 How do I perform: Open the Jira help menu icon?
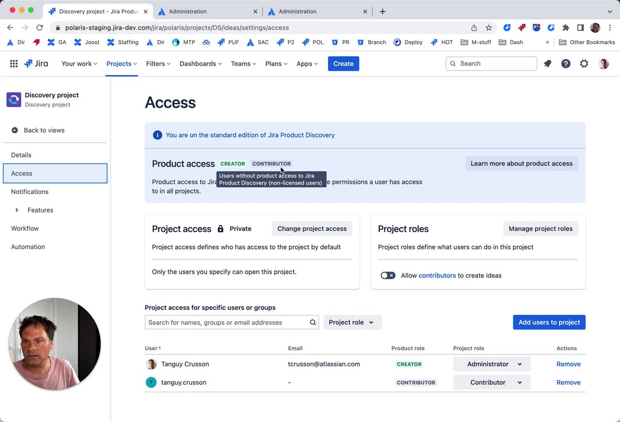tap(566, 63)
